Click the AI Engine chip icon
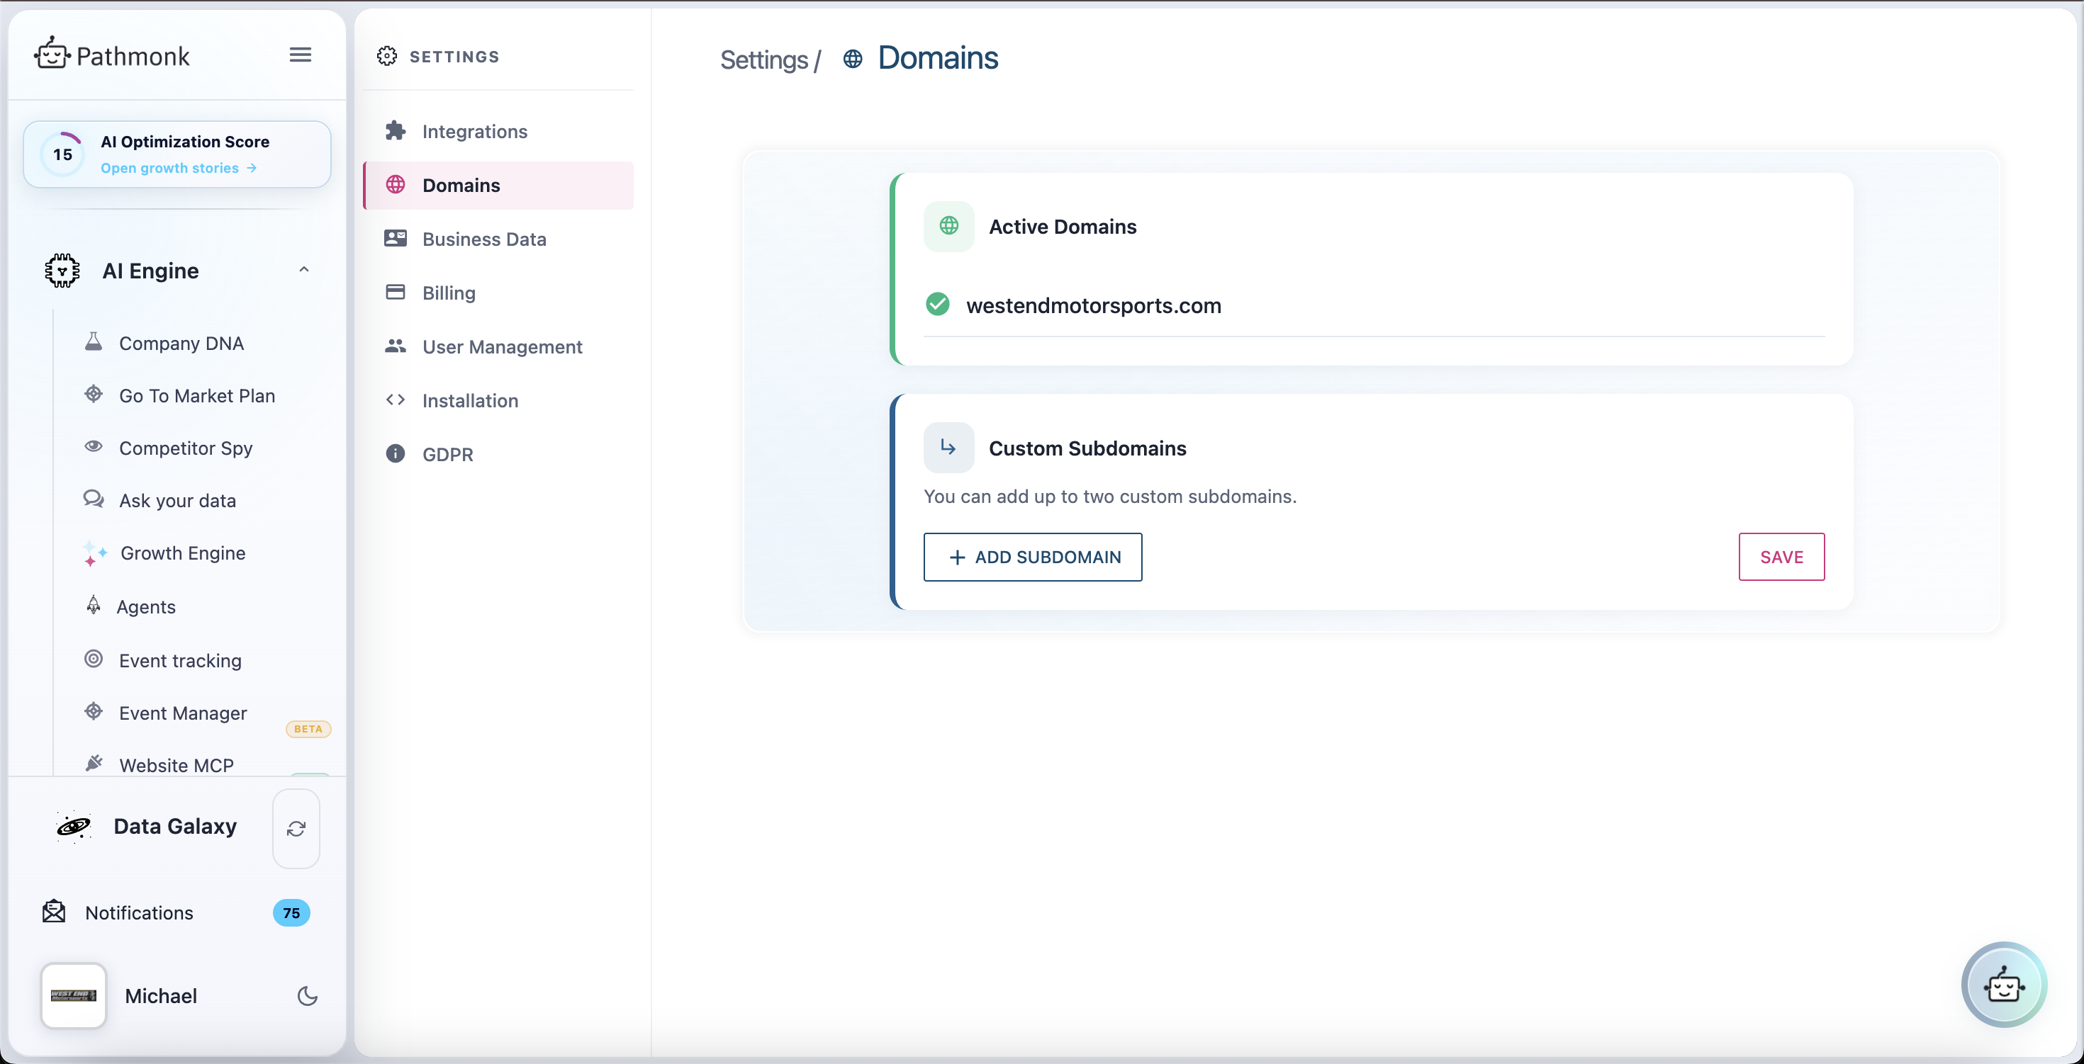The height and width of the screenshot is (1064, 2084). coord(62,271)
